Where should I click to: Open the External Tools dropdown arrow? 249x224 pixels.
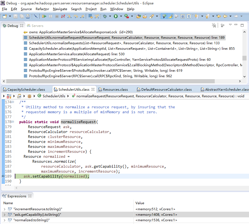pos(132,16)
